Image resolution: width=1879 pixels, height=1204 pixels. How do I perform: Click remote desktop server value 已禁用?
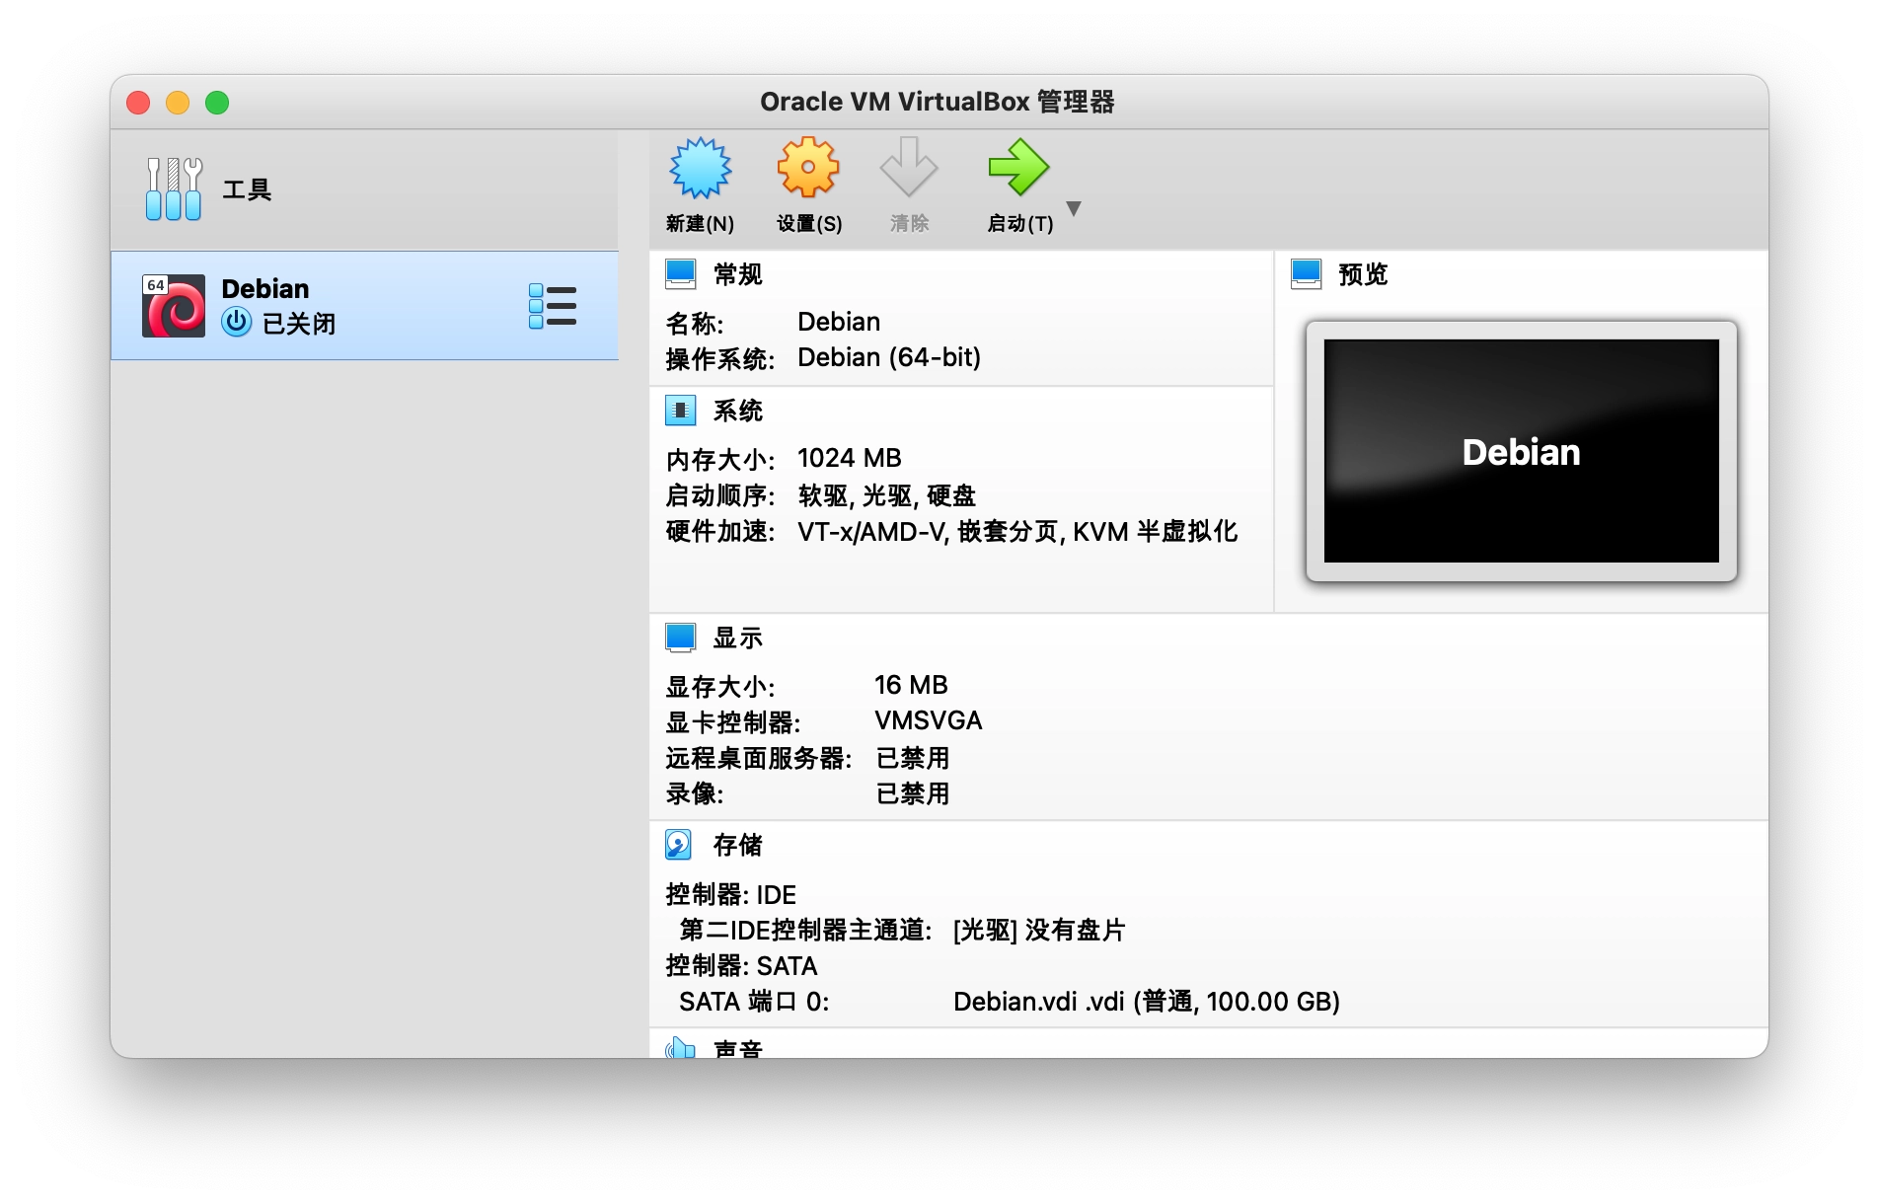click(x=913, y=758)
